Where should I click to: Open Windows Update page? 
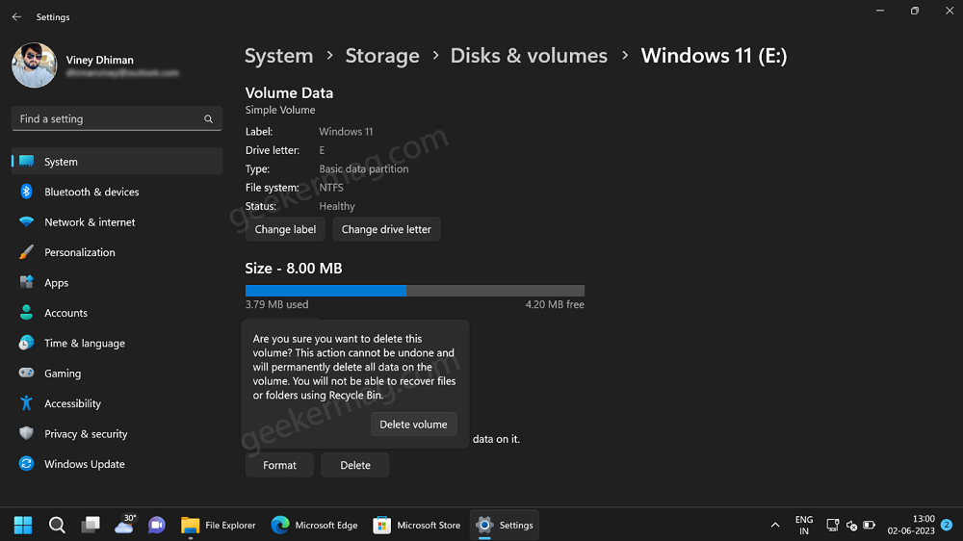click(117, 464)
